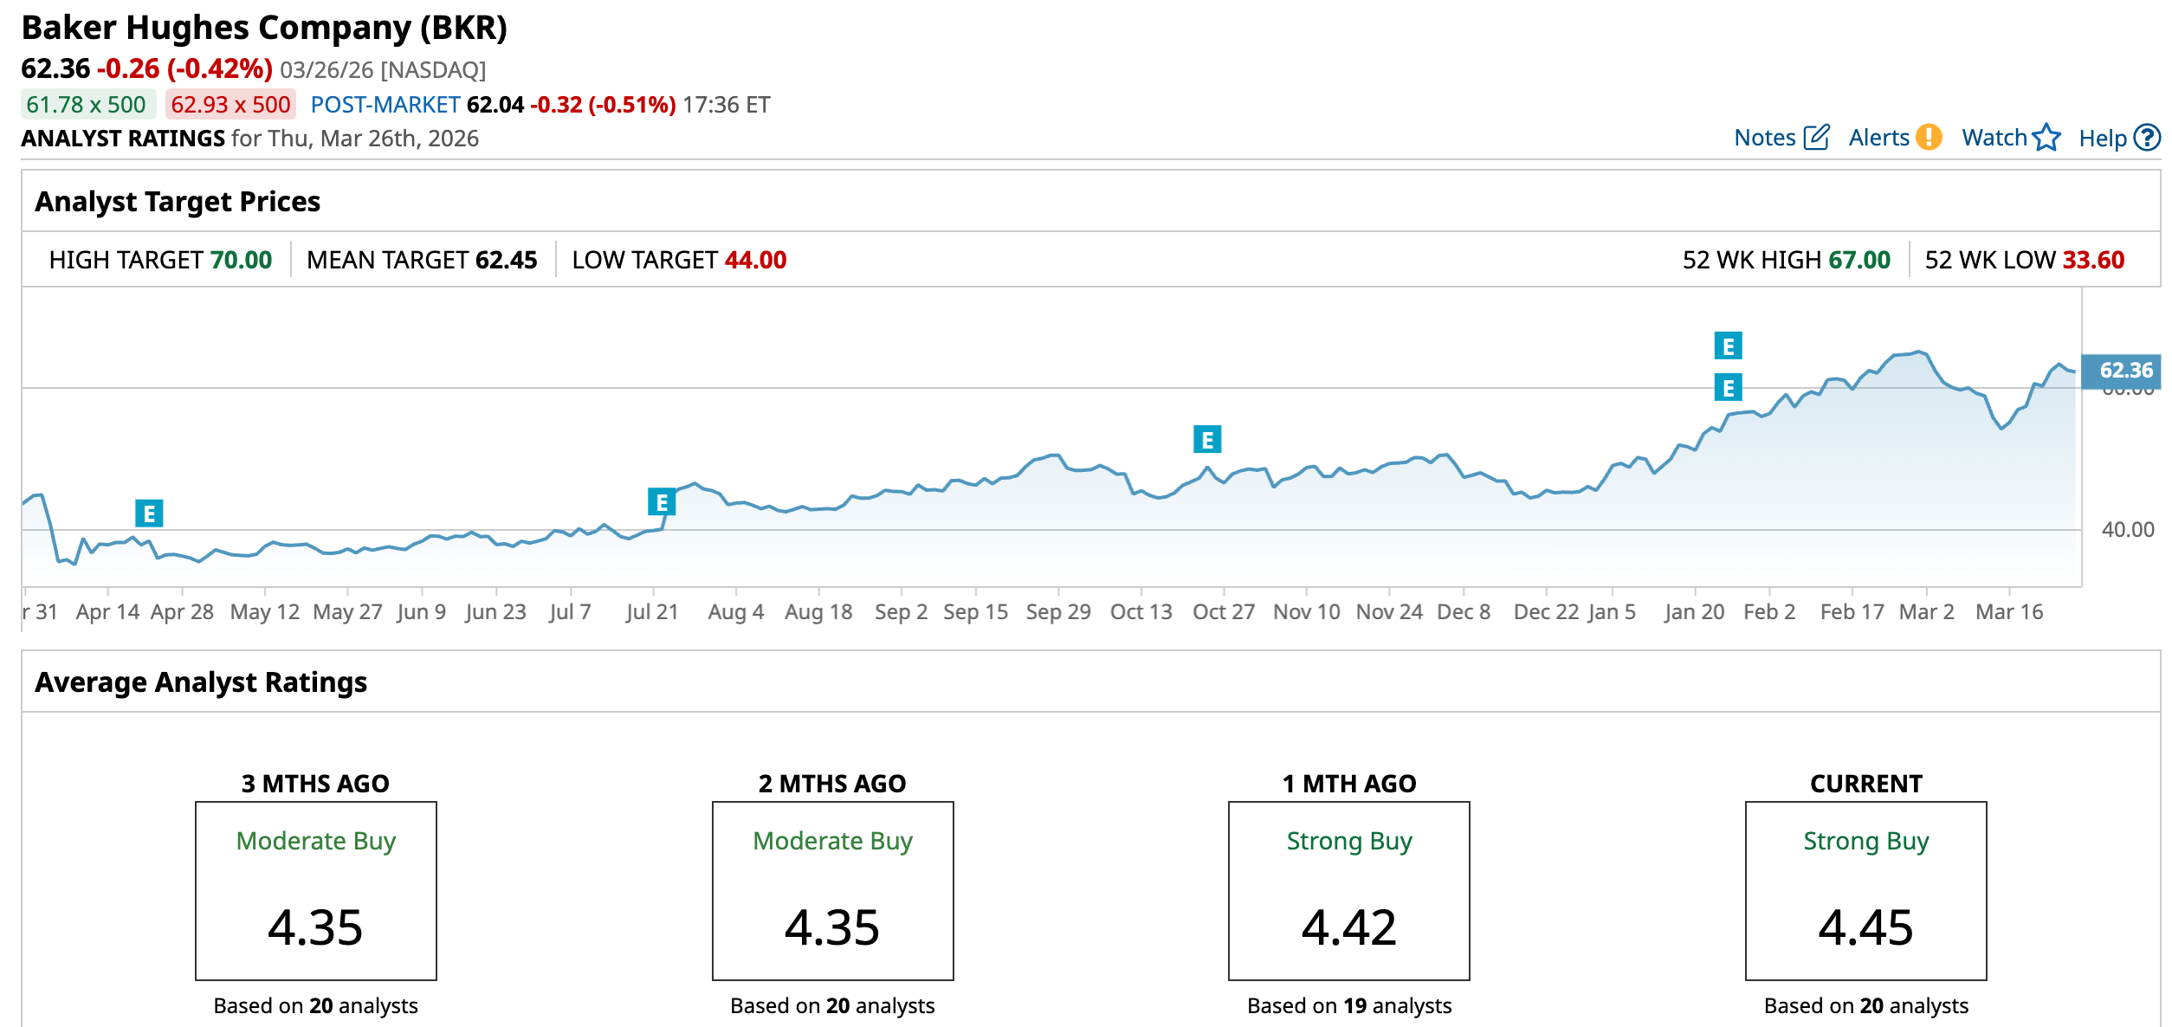Click the 1 MTH AGO 4.42 rating box
This screenshot has width=2172, height=1027.
point(1348,890)
